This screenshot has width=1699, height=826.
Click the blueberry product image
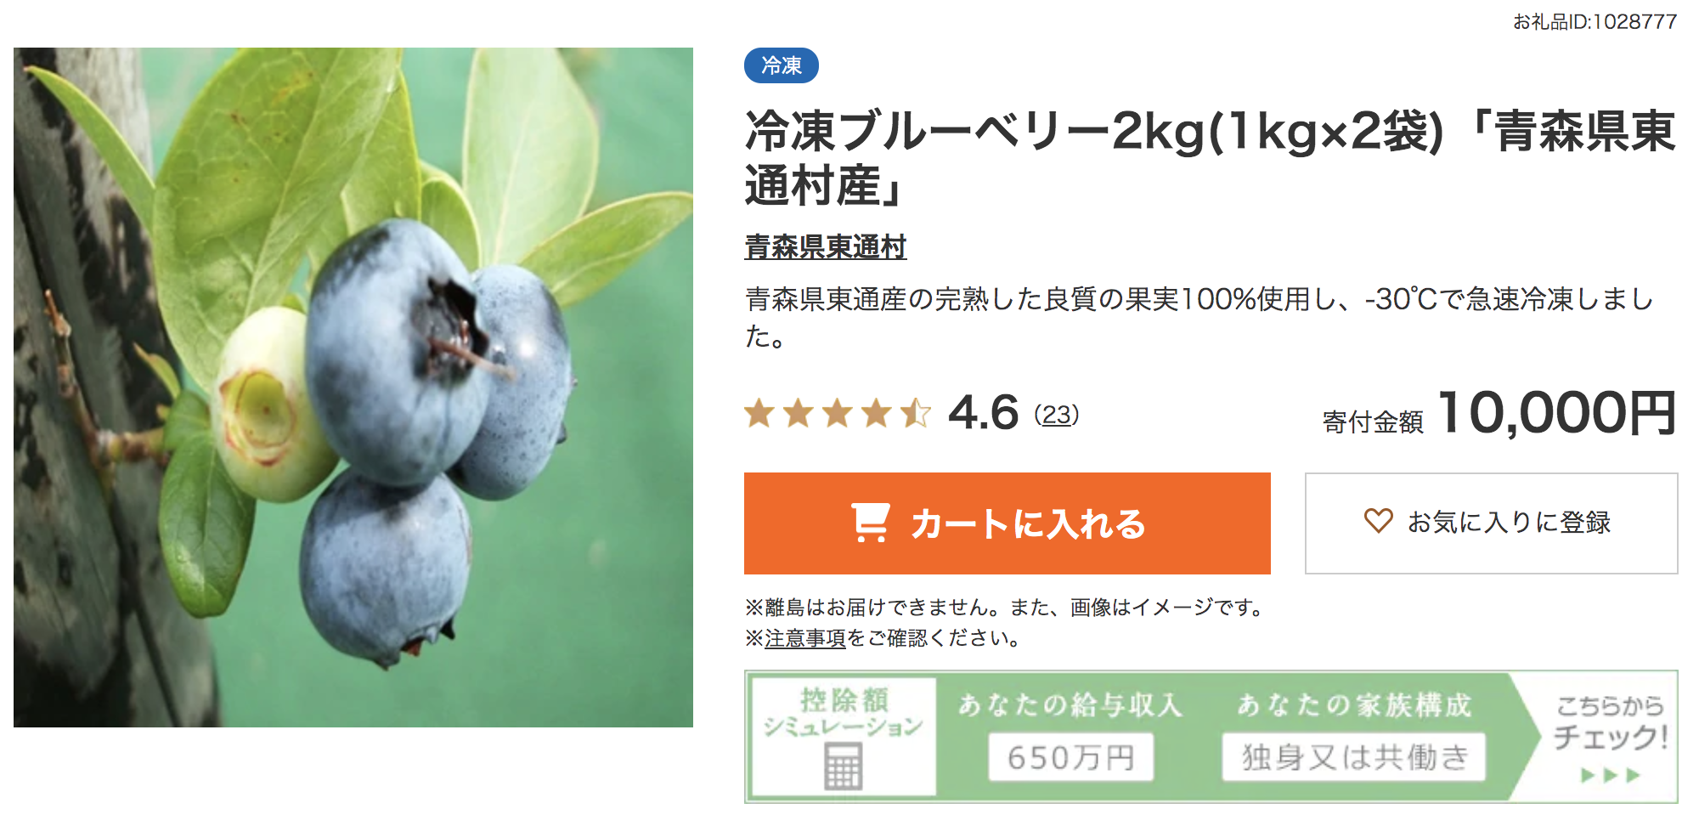coord(353,388)
